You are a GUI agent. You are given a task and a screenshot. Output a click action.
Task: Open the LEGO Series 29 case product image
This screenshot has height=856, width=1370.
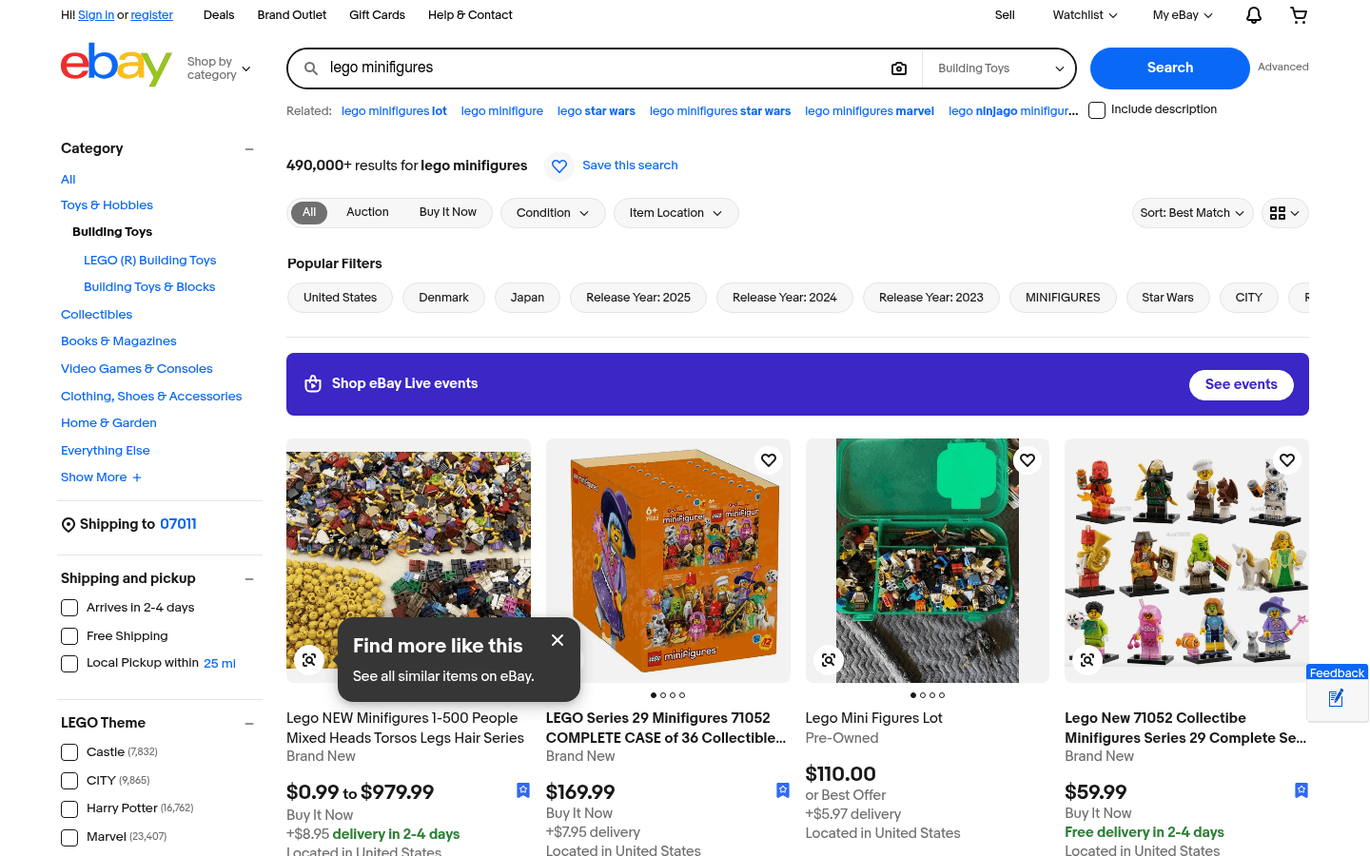tap(668, 560)
